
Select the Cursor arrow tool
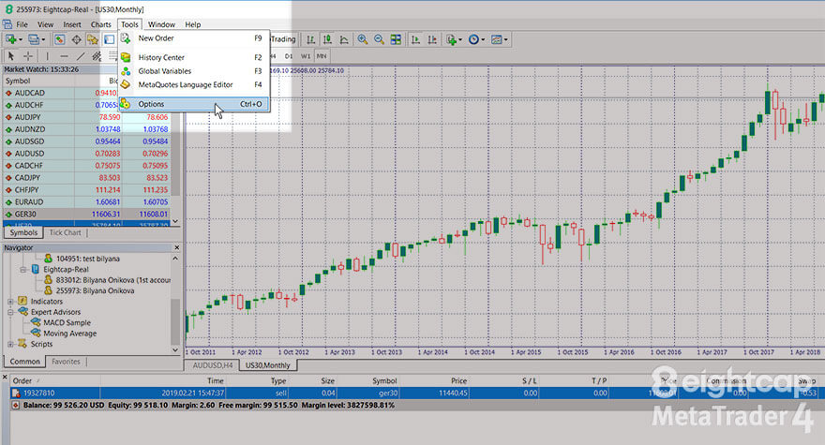11,56
